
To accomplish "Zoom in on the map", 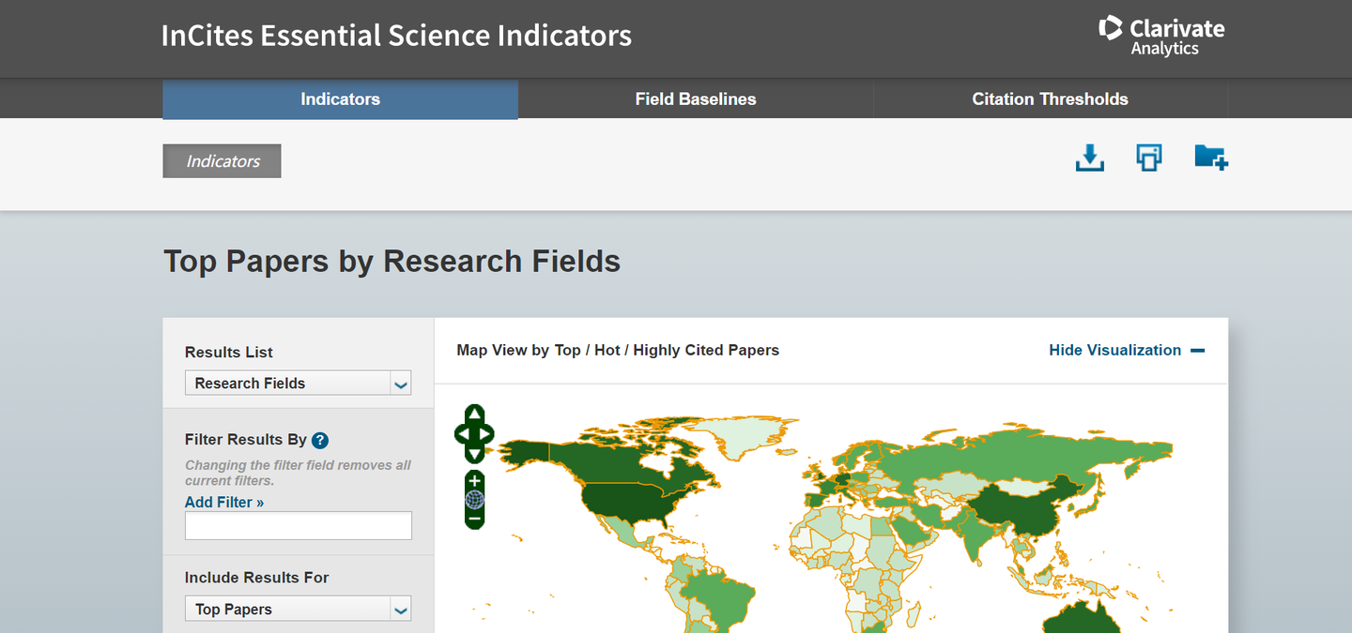I will [x=474, y=482].
